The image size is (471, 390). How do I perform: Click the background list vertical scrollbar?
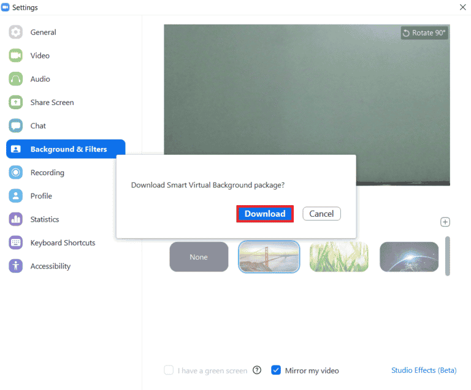[448, 255]
